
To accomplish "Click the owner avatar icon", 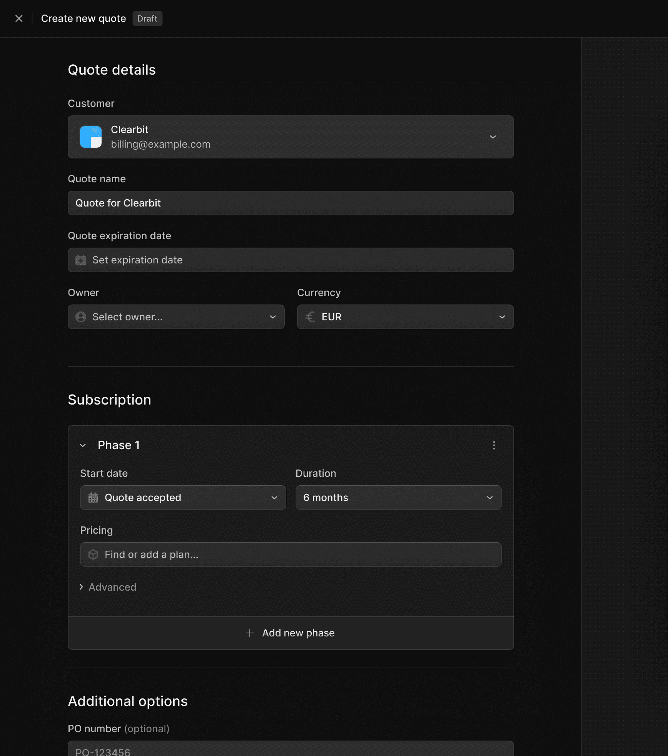I will point(81,317).
